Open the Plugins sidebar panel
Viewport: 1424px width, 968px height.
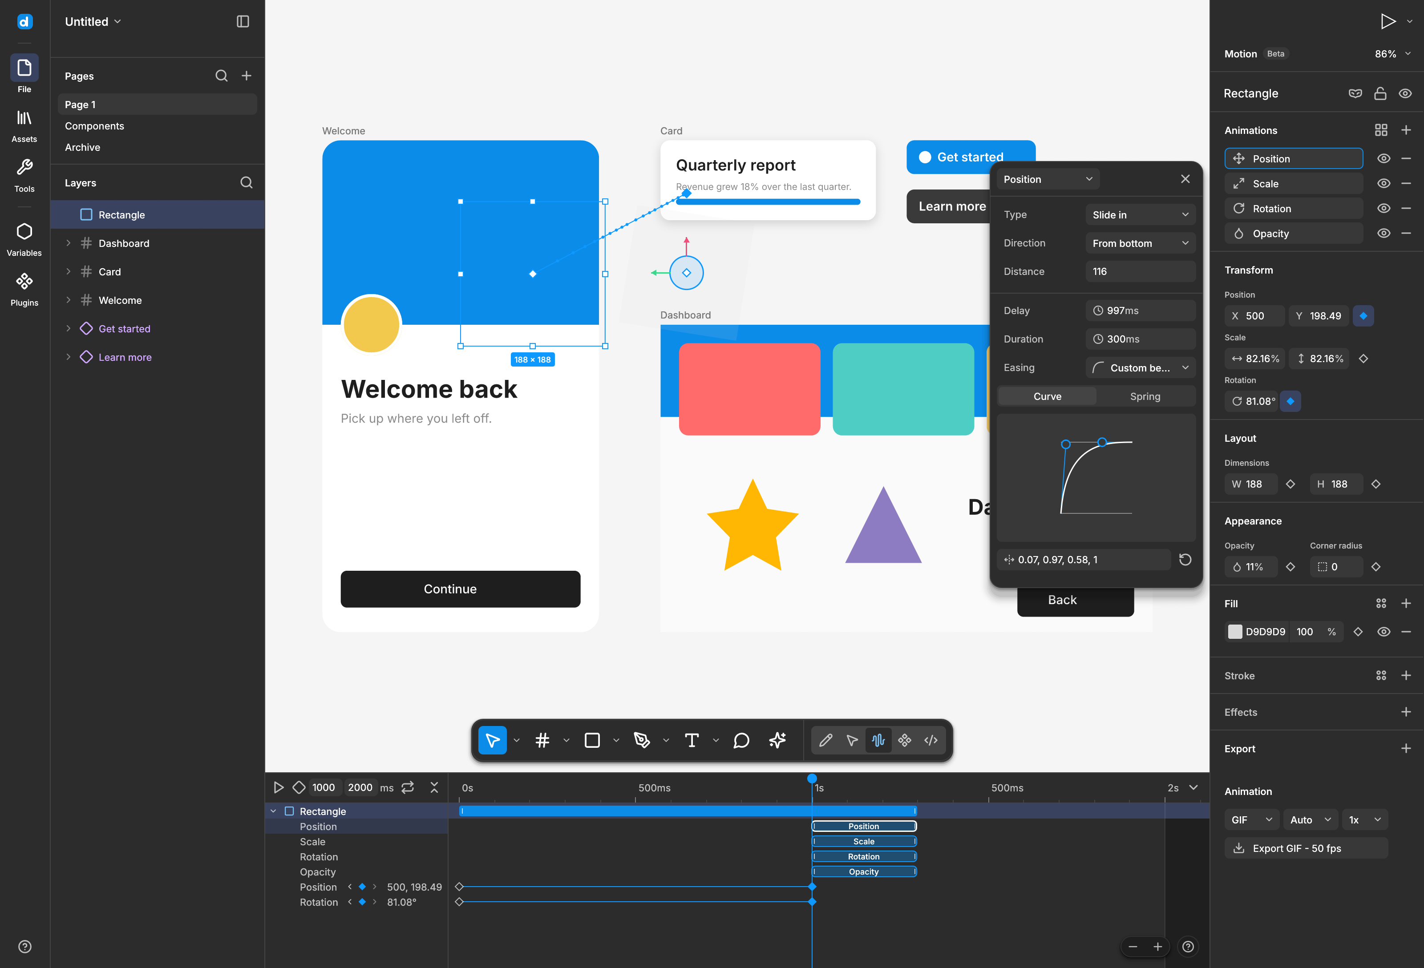pos(24,289)
